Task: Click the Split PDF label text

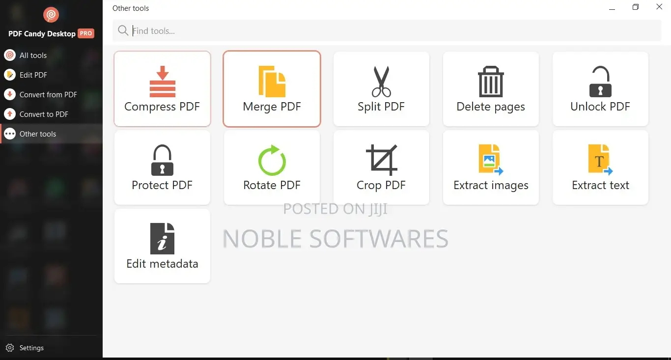Action: 381,107
